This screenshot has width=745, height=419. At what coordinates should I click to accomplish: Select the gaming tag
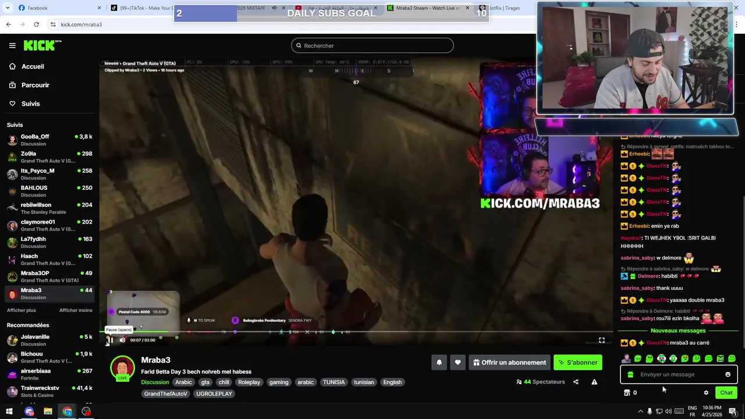pyautogui.click(x=279, y=382)
